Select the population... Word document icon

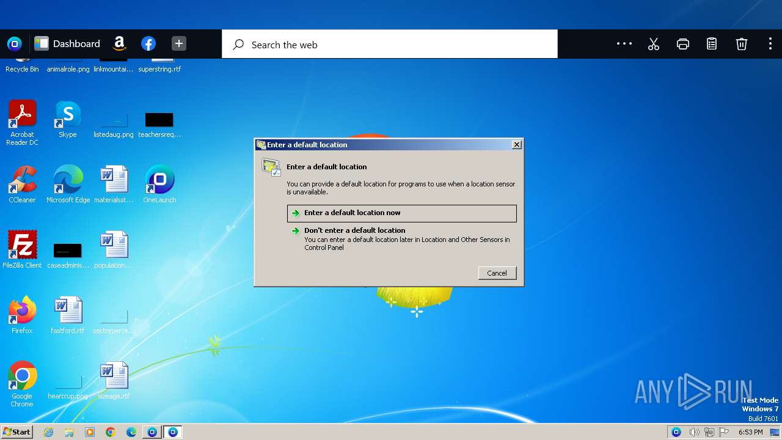(114, 250)
